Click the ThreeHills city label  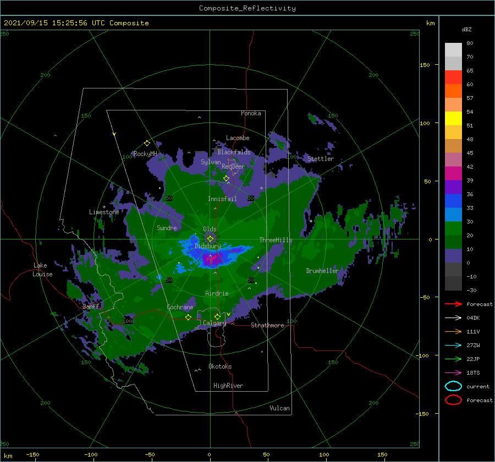pos(276,240)
